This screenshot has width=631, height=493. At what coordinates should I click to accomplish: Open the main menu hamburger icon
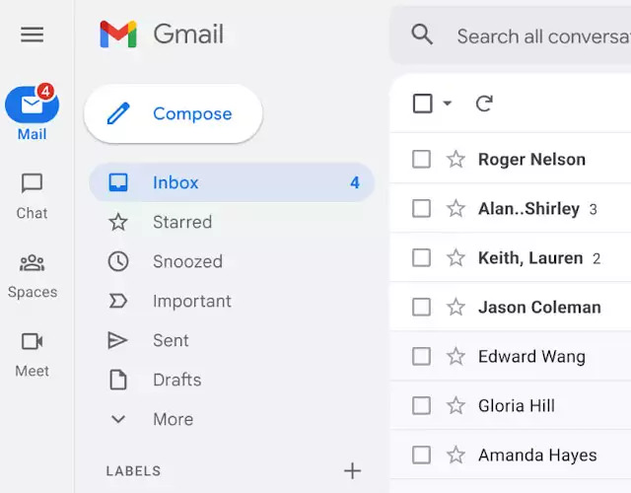[32, 35]
